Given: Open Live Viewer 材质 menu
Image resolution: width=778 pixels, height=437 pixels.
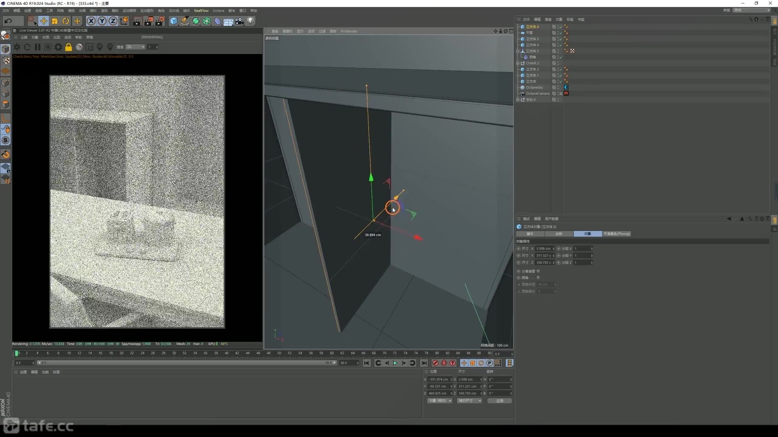Looking at the screenshot, I should 46,37.
